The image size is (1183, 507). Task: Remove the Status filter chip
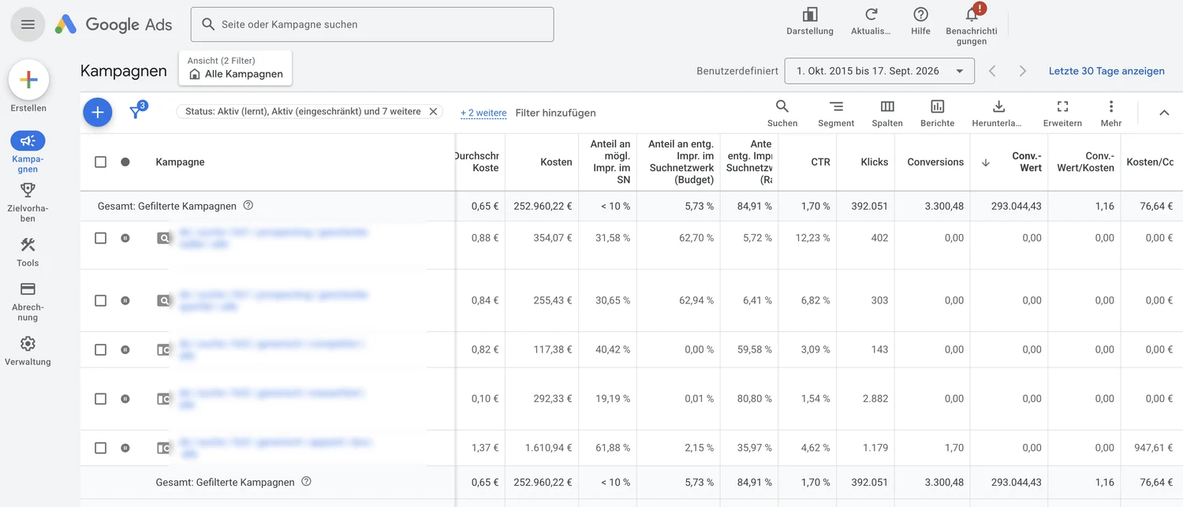[433, 112]
